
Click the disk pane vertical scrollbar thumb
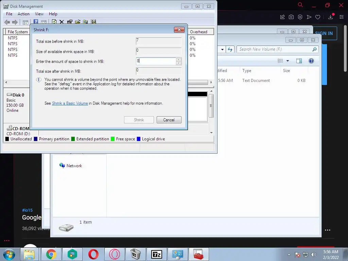point(211,106)
